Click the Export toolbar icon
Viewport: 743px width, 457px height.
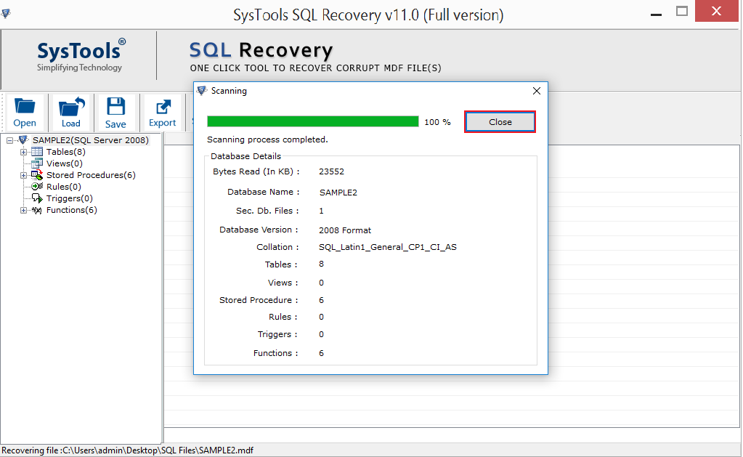pos(163,113)
